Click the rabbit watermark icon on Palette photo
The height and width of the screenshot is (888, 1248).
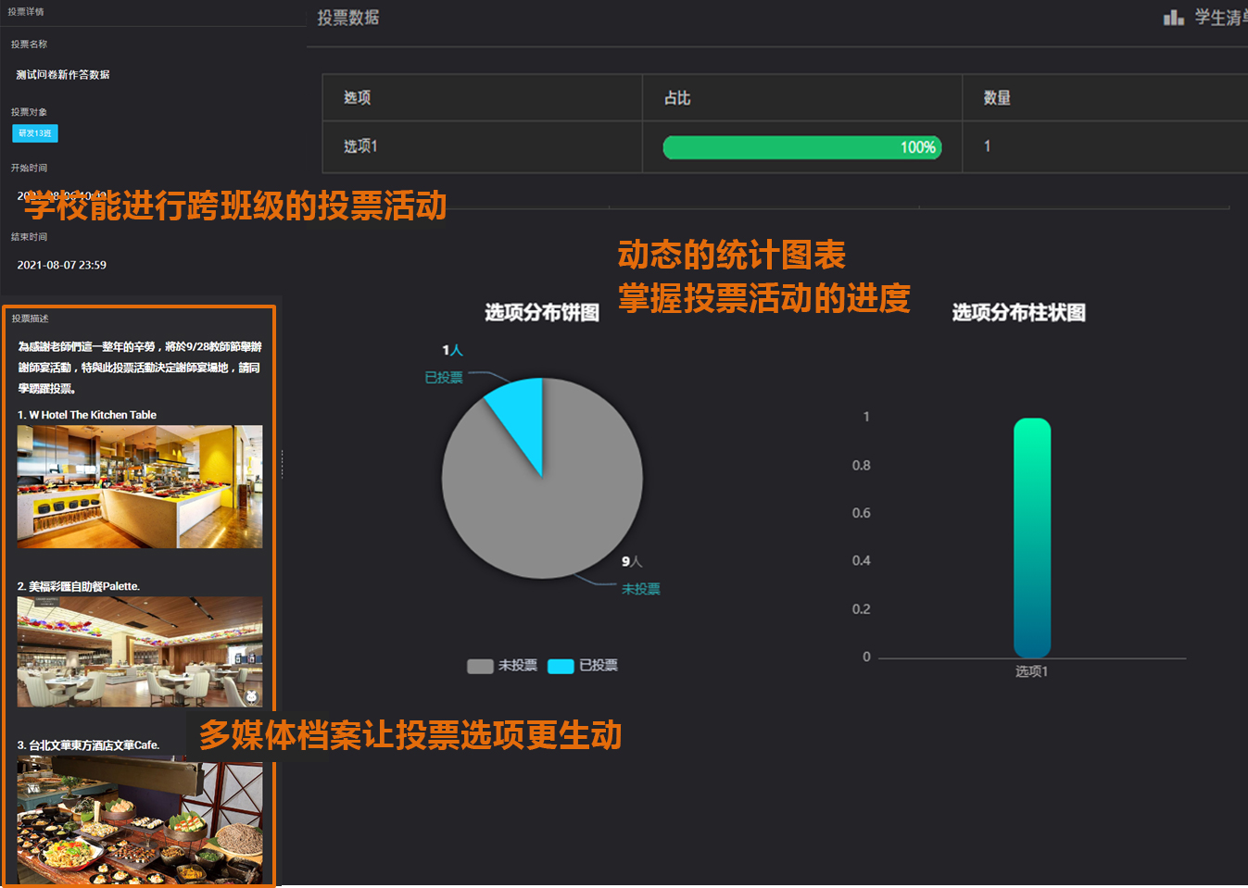pyautogui.click(x=250, y=695)
